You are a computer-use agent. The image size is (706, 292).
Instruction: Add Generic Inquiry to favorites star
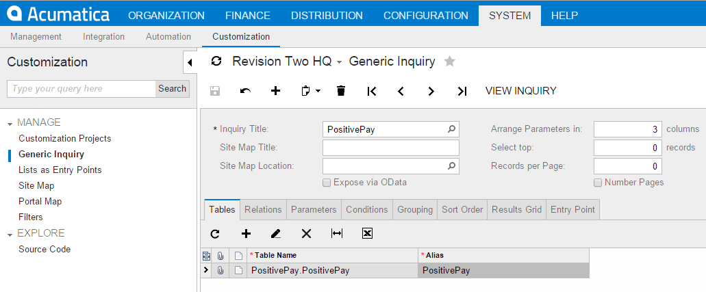tap(449, 61)
